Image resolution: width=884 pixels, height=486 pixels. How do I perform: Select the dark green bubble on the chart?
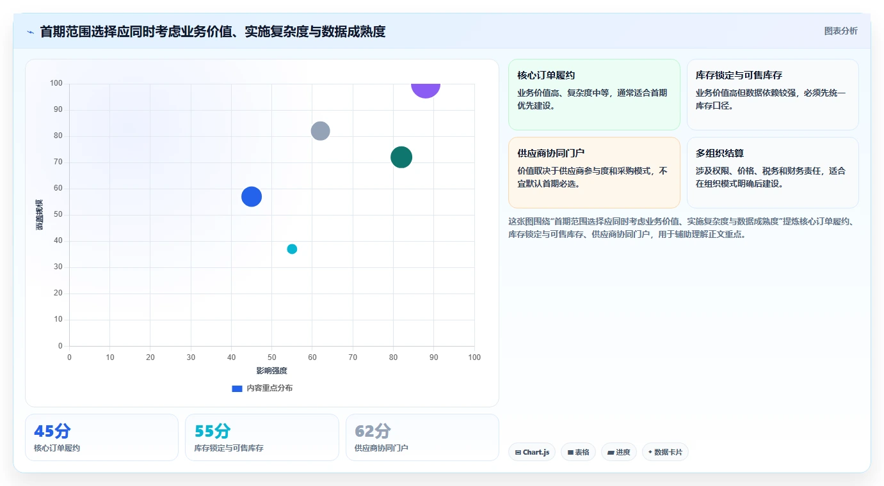[x=401, y=157]
